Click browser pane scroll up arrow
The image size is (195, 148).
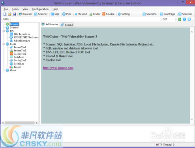[x=192, y=32]
